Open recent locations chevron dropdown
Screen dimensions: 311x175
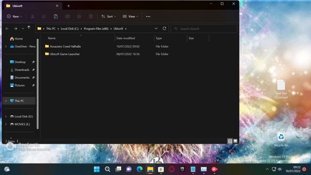23,29
